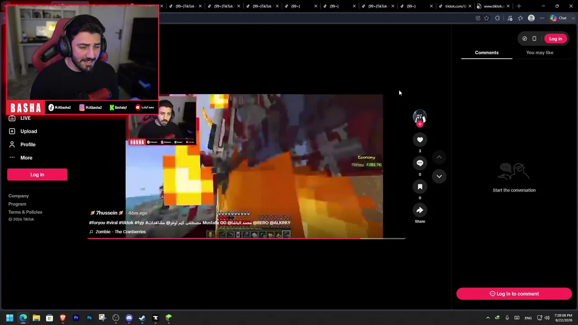
Task: Go to the next video with down chevron
Action: click(439, 176)
